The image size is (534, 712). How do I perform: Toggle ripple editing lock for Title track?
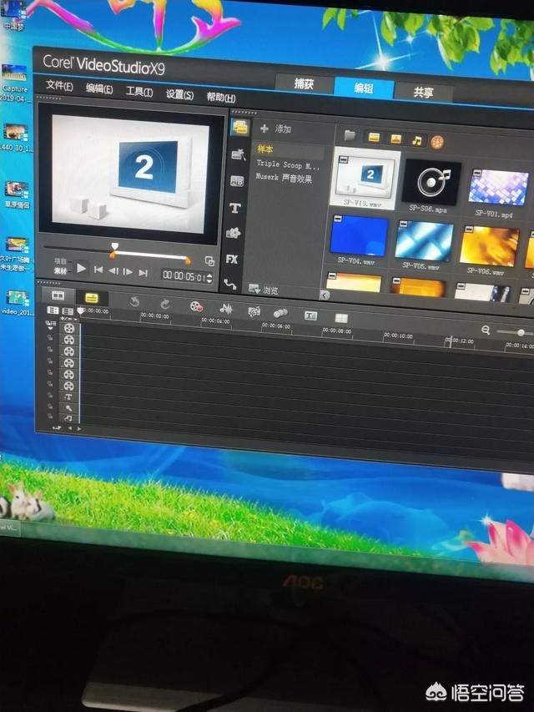coord(50,395)
